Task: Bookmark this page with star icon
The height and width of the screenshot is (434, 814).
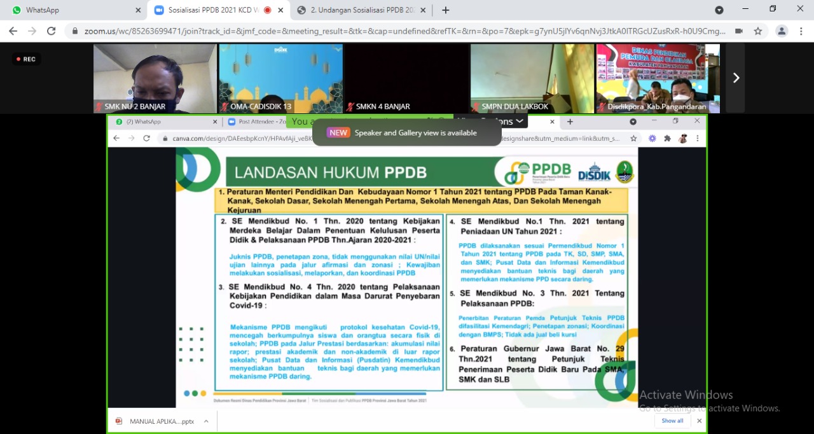Action: 758,31
